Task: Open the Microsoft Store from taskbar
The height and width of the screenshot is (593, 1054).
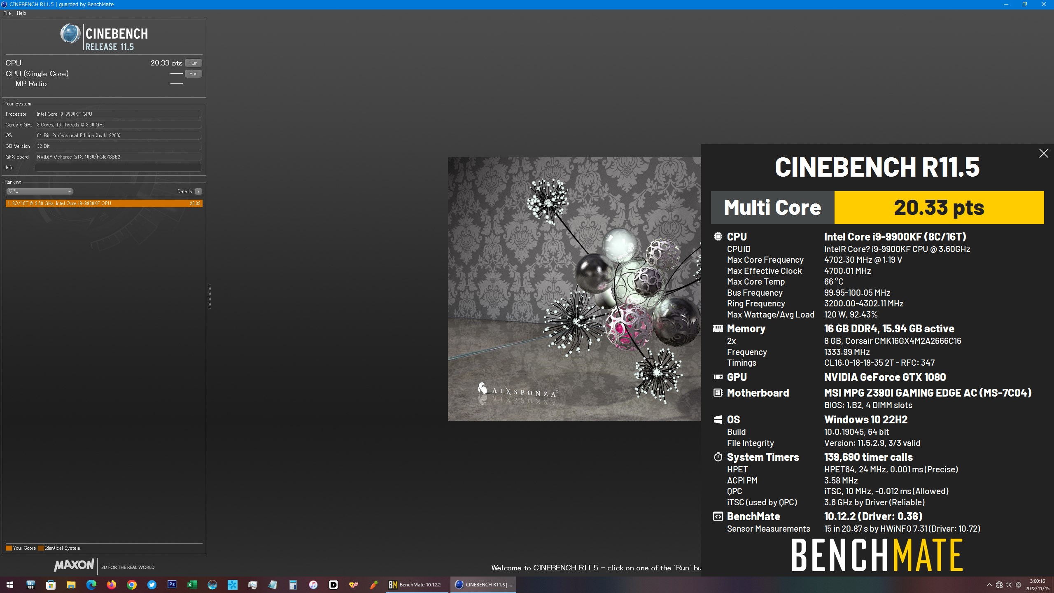Action: tap(51, 585)
